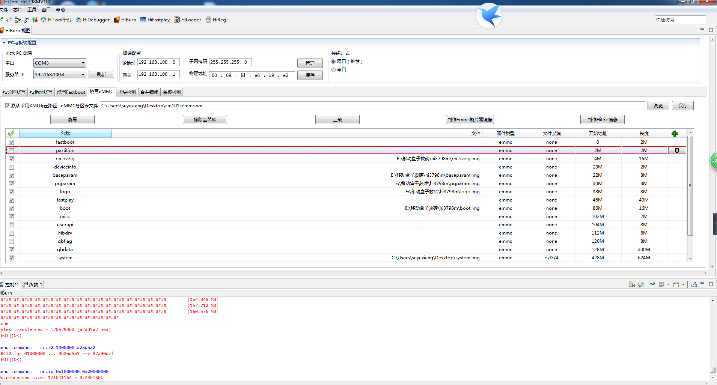Viewport: 717px width, 385px height.
Task: Click the 上载 upload button
Action: (x=337, y=119)
